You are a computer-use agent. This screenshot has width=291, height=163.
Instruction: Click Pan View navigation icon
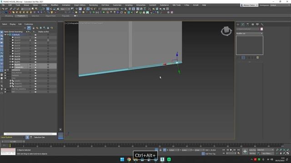point(281,153)
